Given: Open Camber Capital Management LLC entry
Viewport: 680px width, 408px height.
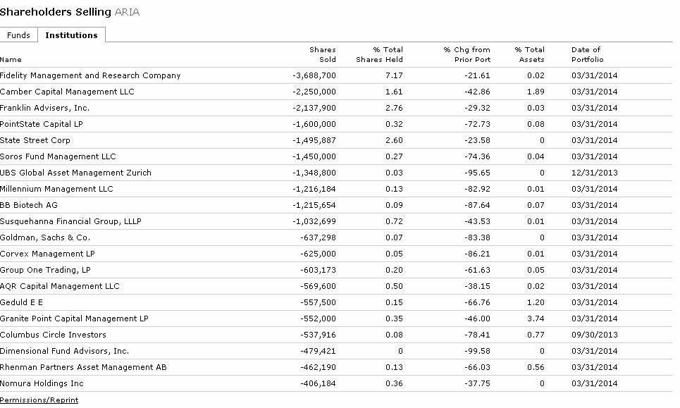Looking at the screenshot, I should click(x=74, y=92).
